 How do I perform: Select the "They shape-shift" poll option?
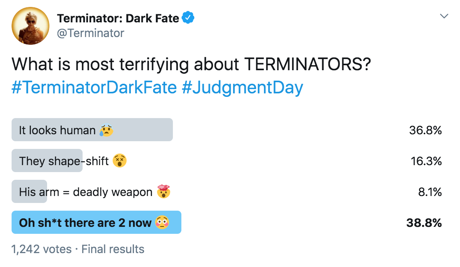pos(64,161)
